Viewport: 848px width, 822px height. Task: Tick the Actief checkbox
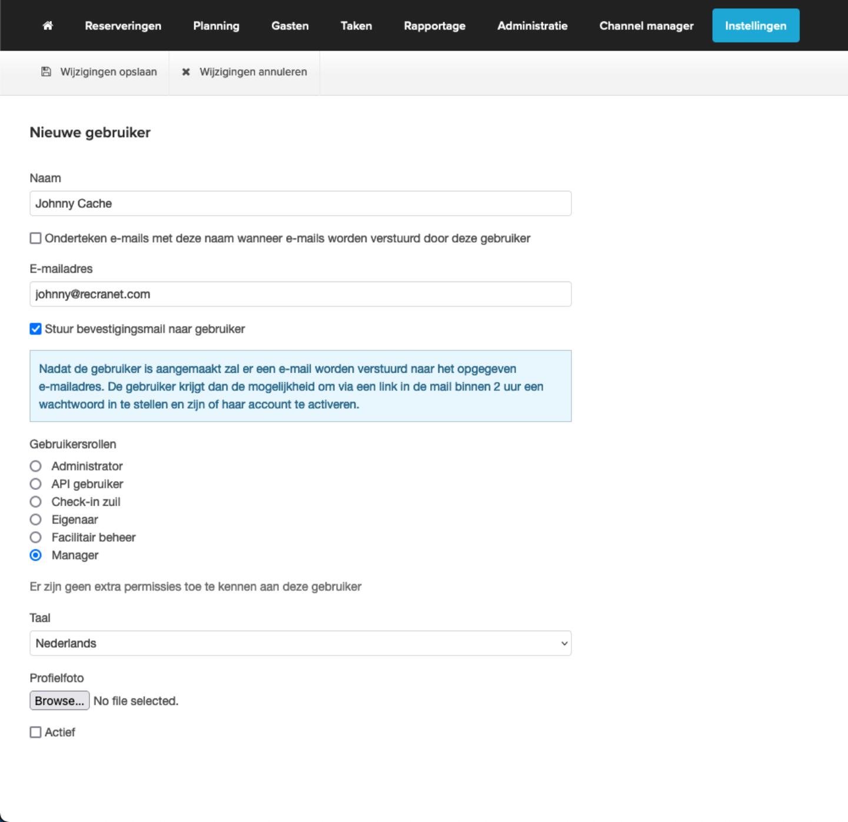pos(36,732)
